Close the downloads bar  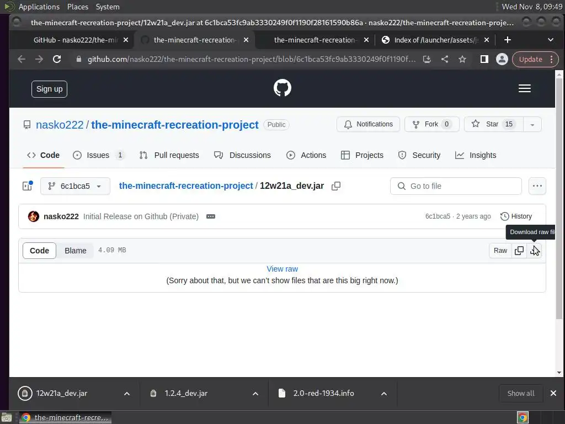click(553, 393)
